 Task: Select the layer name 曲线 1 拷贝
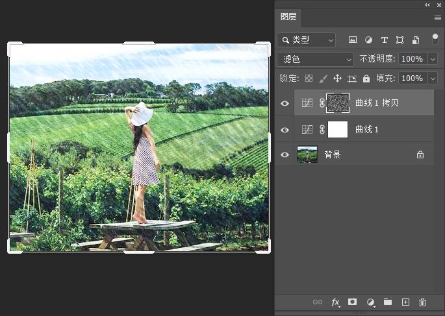pos(377,103)
